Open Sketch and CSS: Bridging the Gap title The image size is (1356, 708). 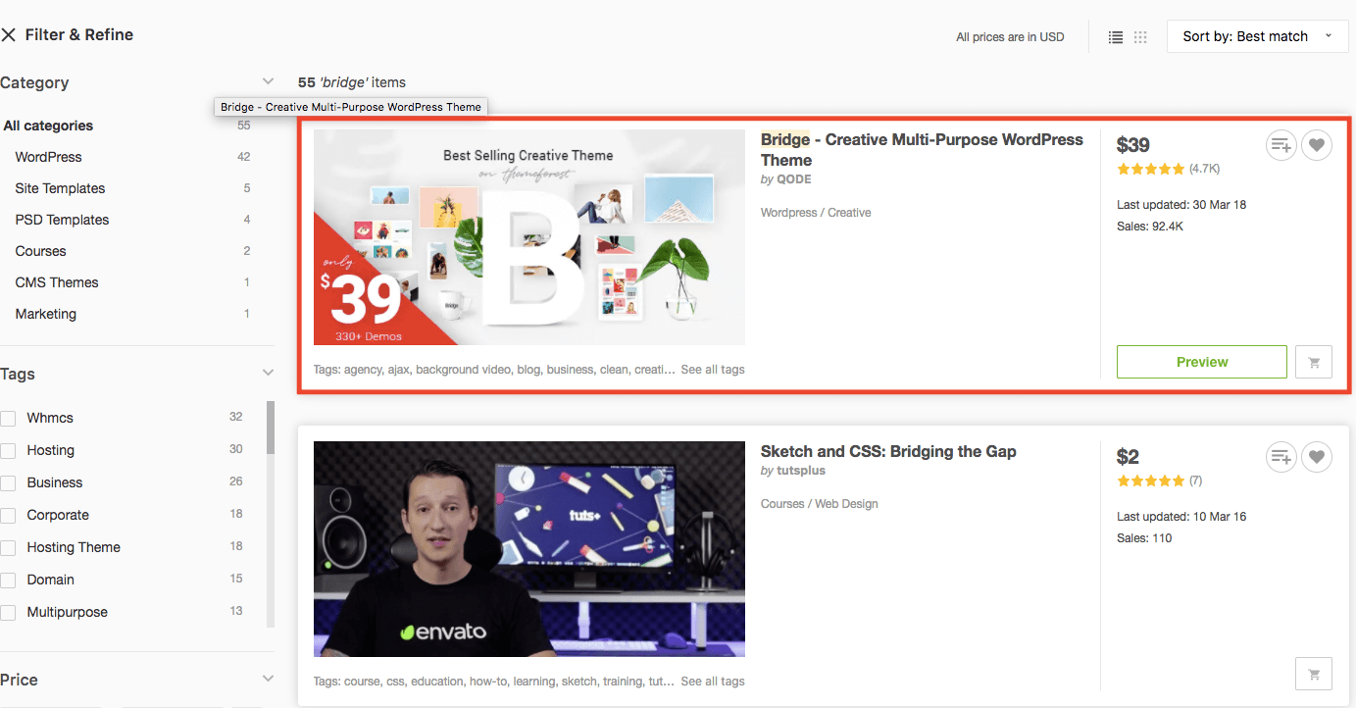click(888, 452)
